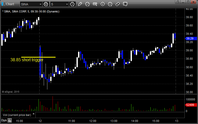Screen dimensions: 198x124
Task: Select the yellow trigger horizontal line
Action: click(x=39, y=57)
